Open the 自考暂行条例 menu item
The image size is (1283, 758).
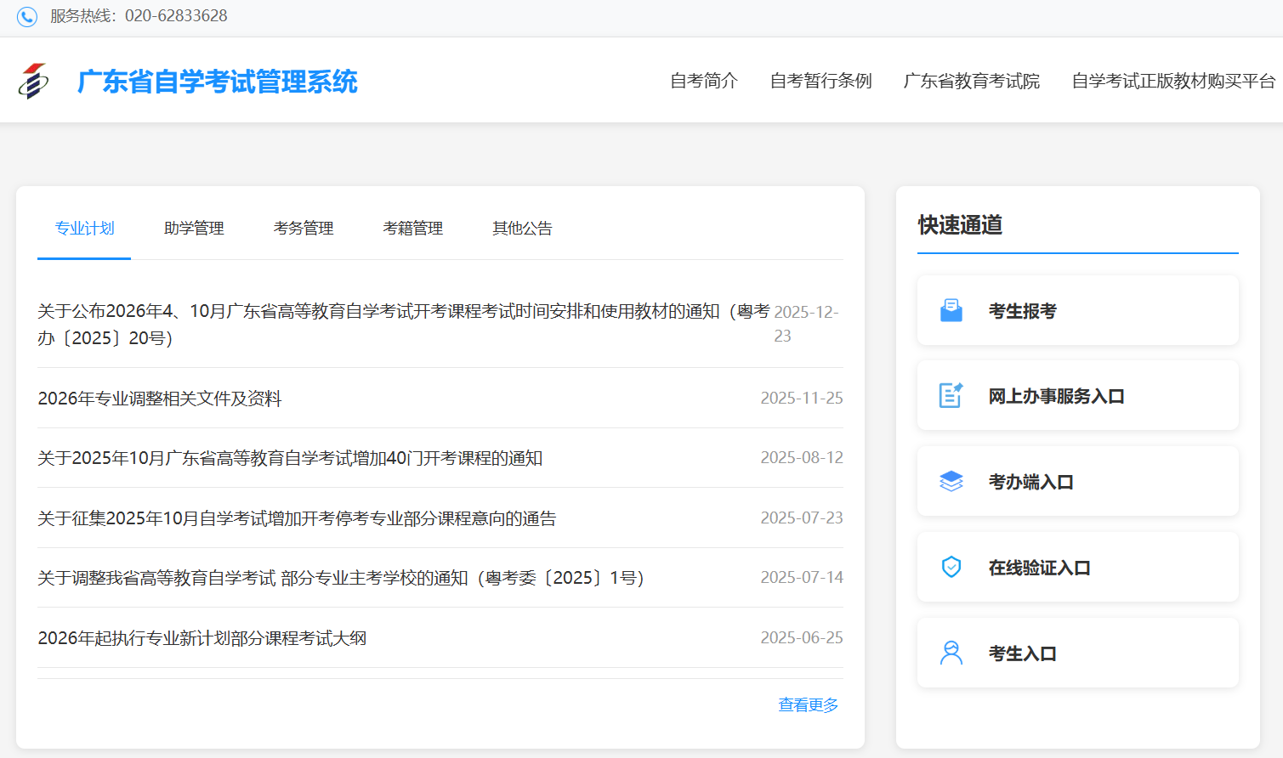point(819,81)
